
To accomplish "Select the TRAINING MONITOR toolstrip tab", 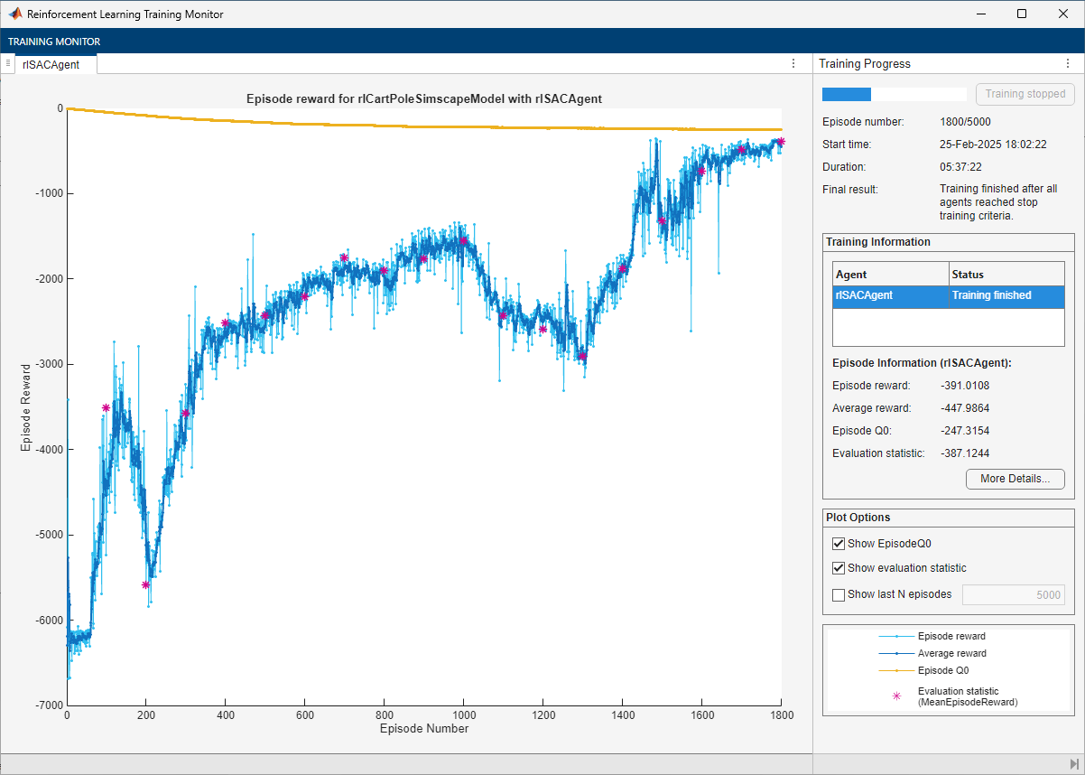I will (54, 42).
